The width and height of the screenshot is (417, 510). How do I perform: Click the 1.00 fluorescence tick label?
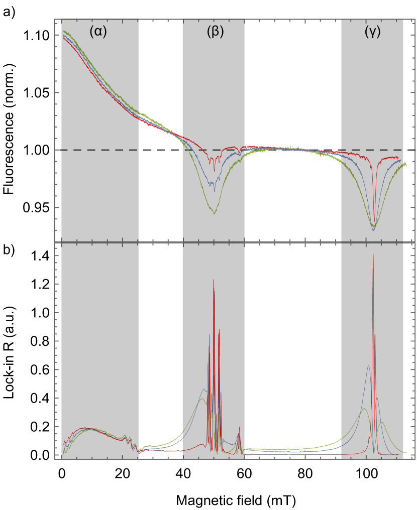pos(36,150)
